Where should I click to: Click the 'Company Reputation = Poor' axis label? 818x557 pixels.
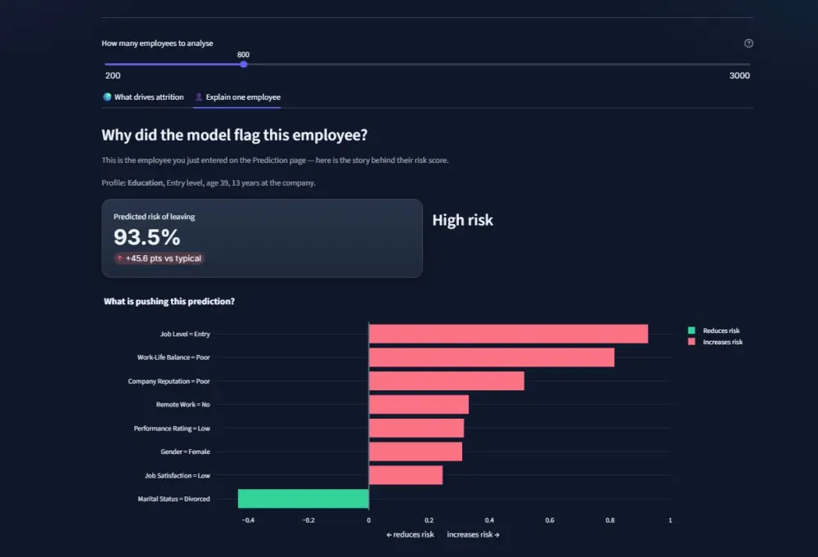[169, 381]
